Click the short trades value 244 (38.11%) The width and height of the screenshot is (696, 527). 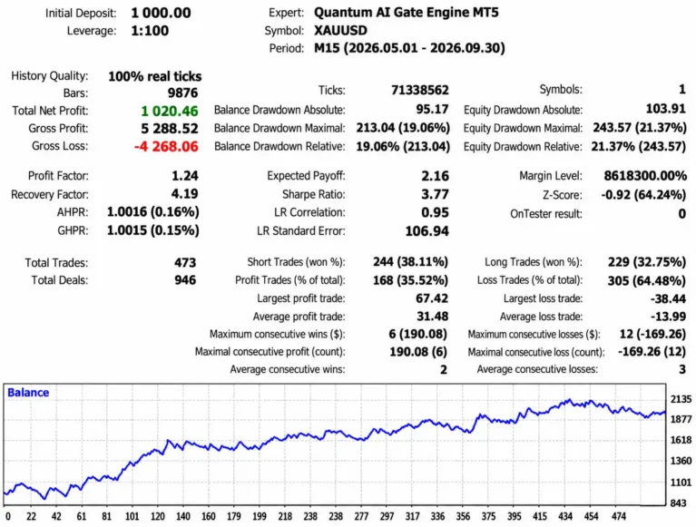410,262
